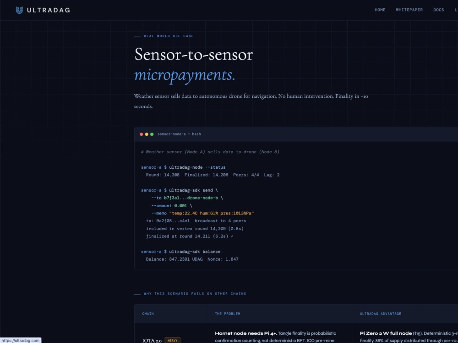Screen dimensions: 458x343
Task: Click 'included in vertex round 14,209' line
Action: pos(195,229)
